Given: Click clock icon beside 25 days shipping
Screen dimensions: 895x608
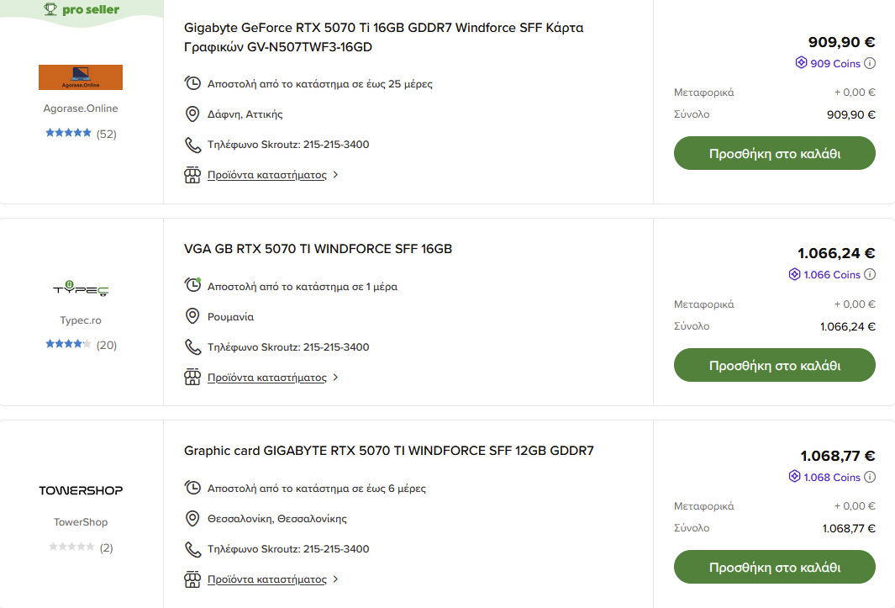Looking at the screenshot, I should point(193,83).
